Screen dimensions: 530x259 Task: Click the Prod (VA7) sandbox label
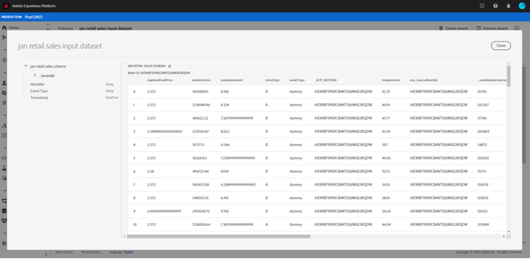click(34, 17)
